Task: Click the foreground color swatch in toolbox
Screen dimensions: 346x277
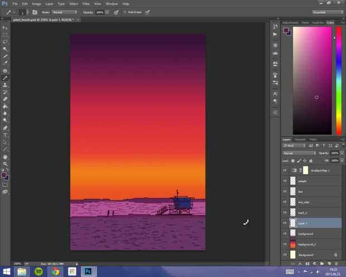Action: coord(4,175)
